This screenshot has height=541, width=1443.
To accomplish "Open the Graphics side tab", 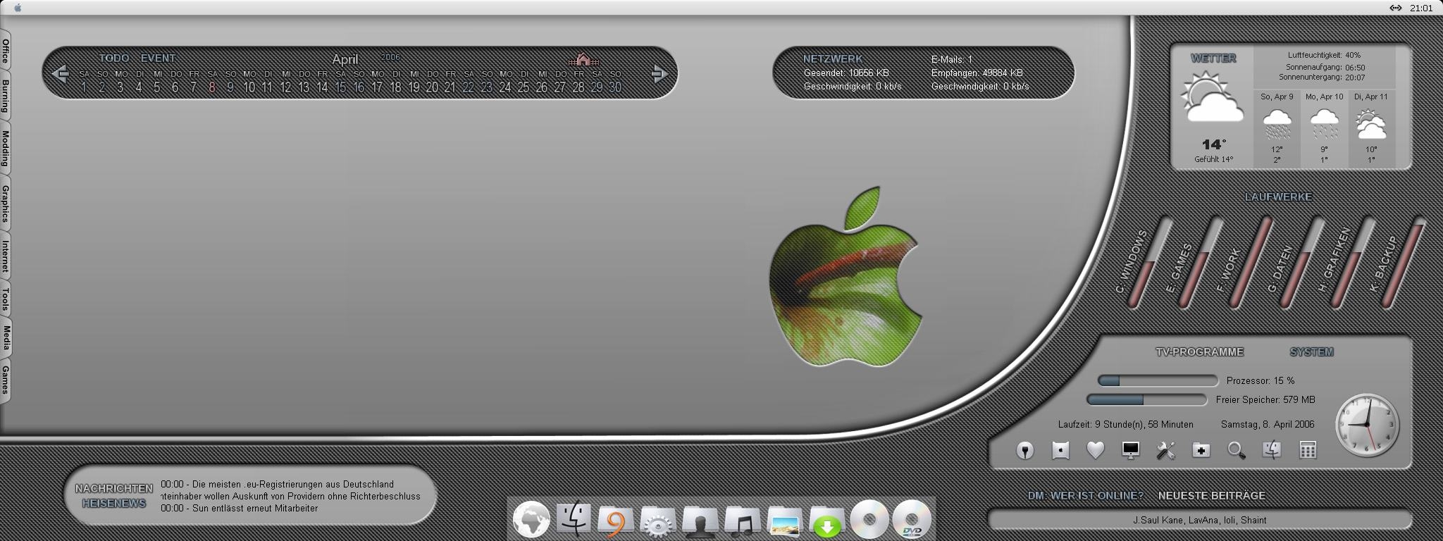I will click(5, 204).
